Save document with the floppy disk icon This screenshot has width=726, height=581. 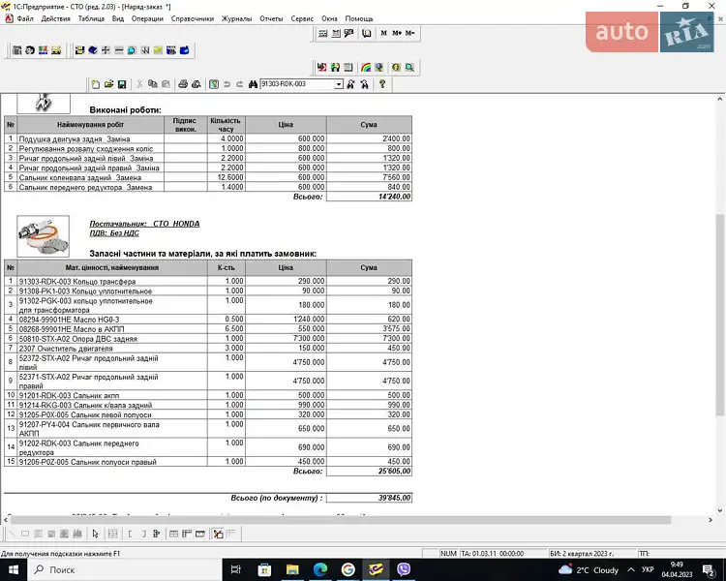(x=122, y=85)
